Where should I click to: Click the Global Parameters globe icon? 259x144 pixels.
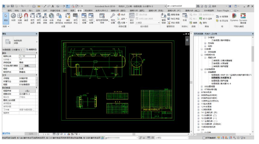[x=51, y=18]
